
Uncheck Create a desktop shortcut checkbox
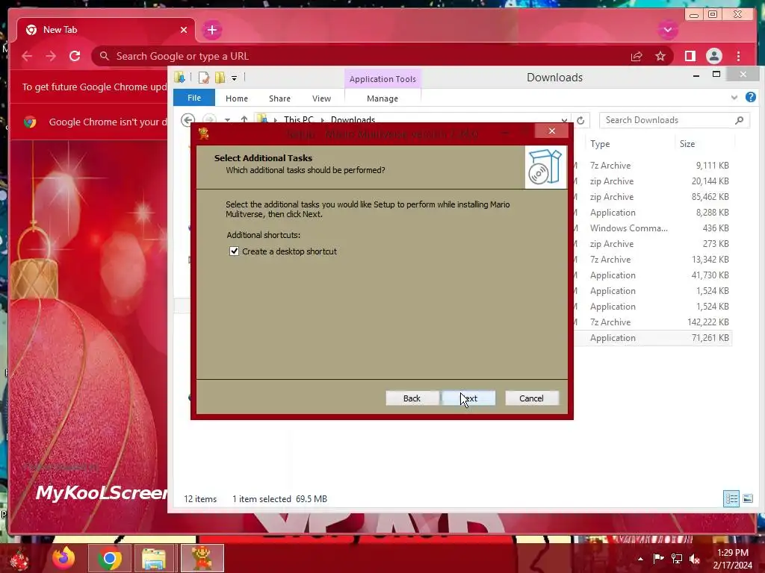(x=234, y=251)
